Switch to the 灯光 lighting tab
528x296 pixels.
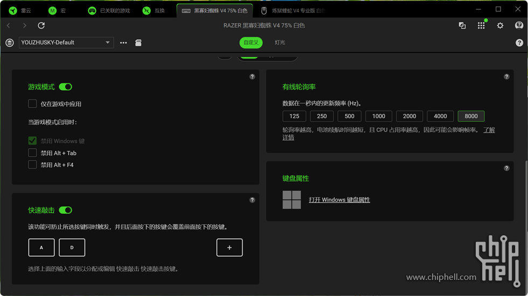tap(280, 42)
